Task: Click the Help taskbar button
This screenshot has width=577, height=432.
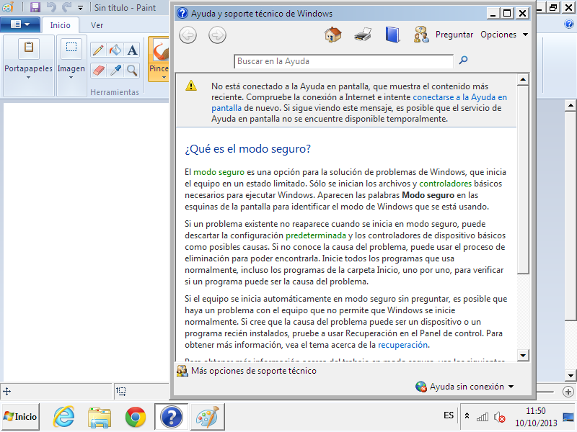Action: click(x=172, y=417)
